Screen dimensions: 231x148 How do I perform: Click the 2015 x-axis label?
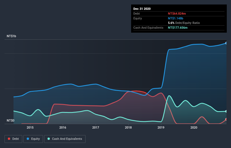point(30,127)
